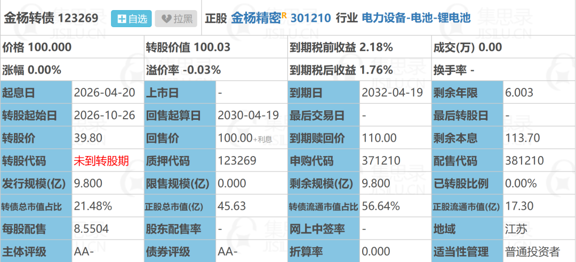Click the 剩余年限 value 6.003
Screen dimensions: 576x262
coord(519,93)
